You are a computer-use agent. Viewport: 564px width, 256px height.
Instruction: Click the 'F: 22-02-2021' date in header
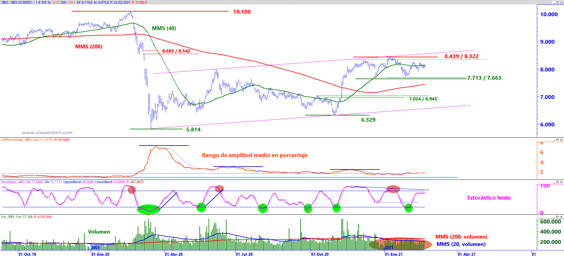tap(121, 2)
